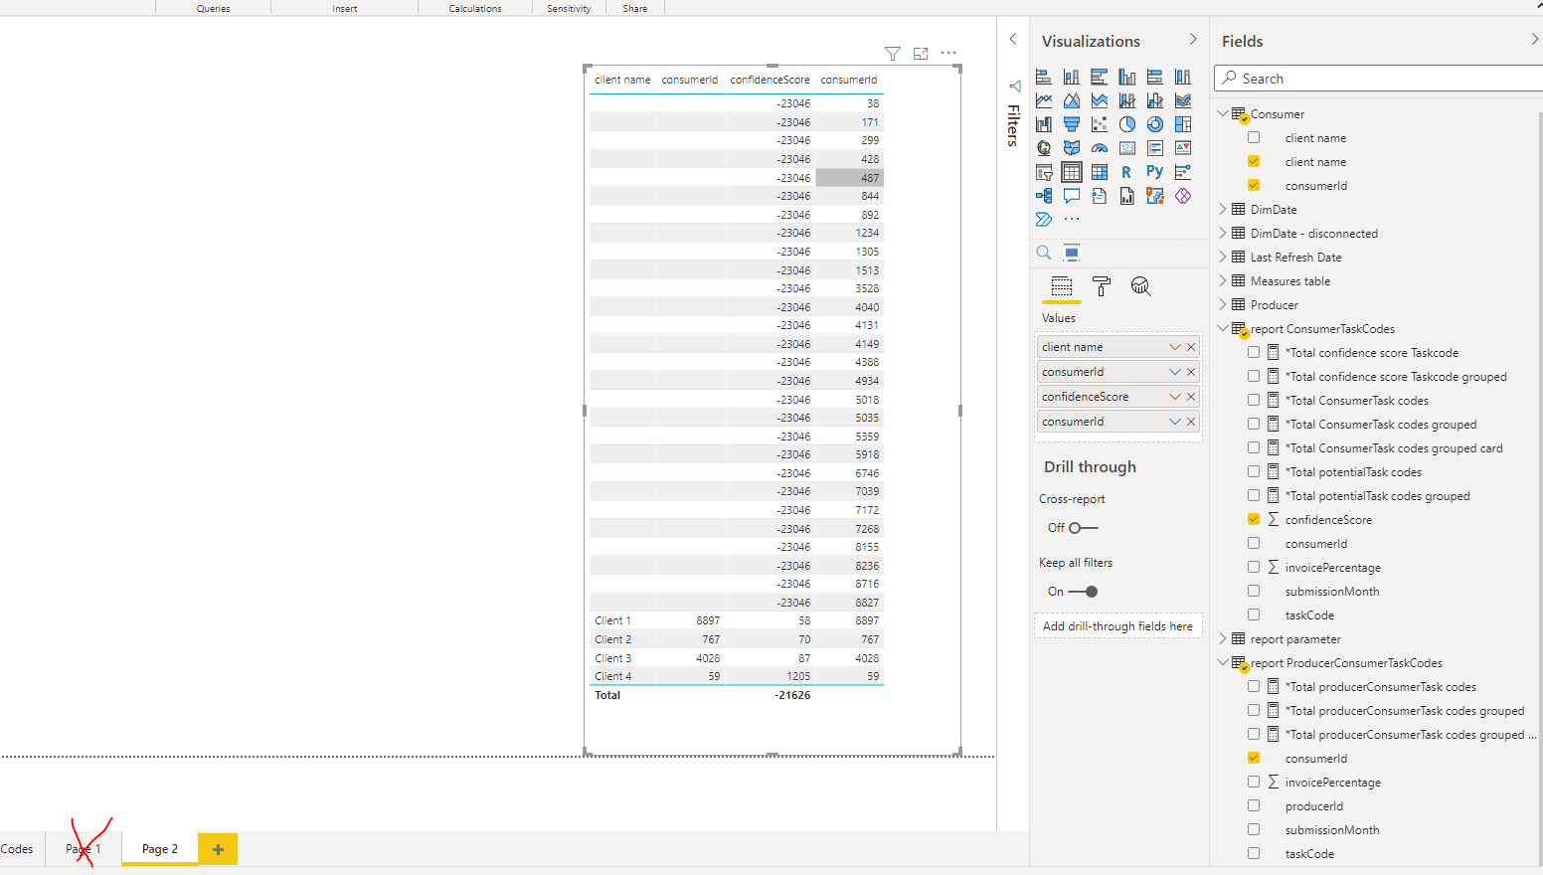Open dropdown for confidenceScore value field

pyautogui.click(x=1175, y=397)
